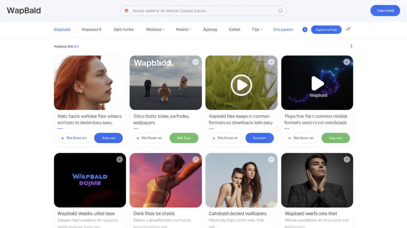Expand the Nedds dropdown menu
This screenshot has height=228, width=407.
click(x=183, y=29)
